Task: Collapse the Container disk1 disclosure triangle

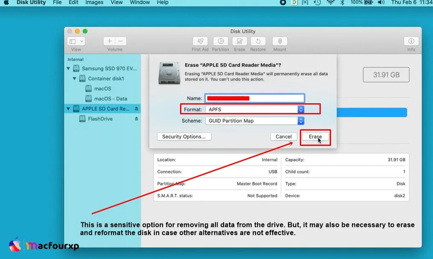Action: coord(74,79)
